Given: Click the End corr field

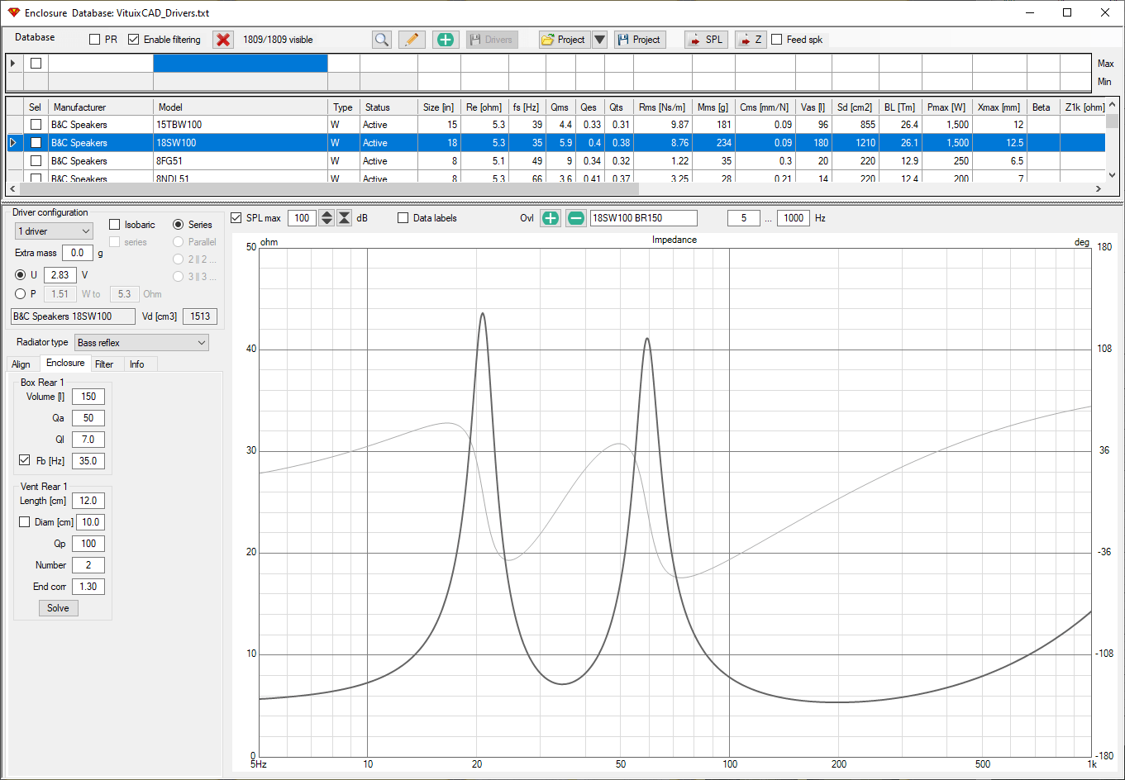Looking at the screenshot, I should click(x=88, y=587).
